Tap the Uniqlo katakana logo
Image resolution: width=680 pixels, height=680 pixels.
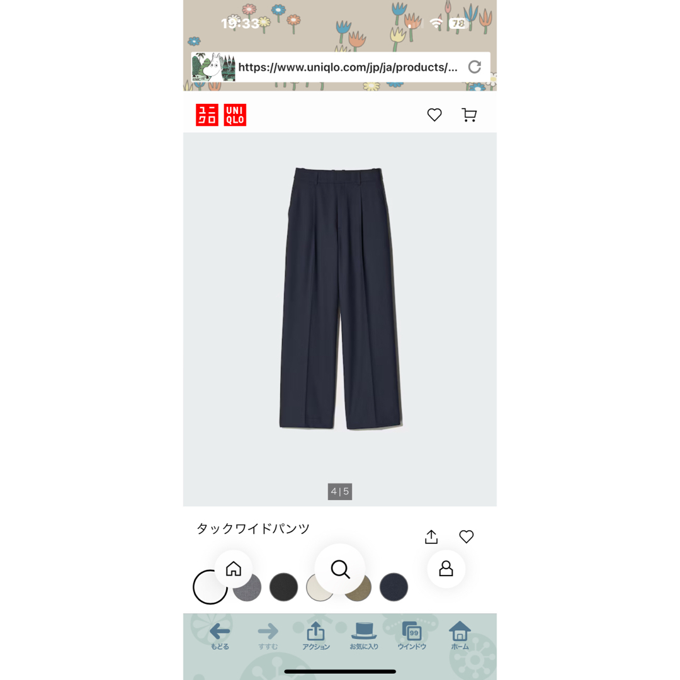[x=207, y=115]
